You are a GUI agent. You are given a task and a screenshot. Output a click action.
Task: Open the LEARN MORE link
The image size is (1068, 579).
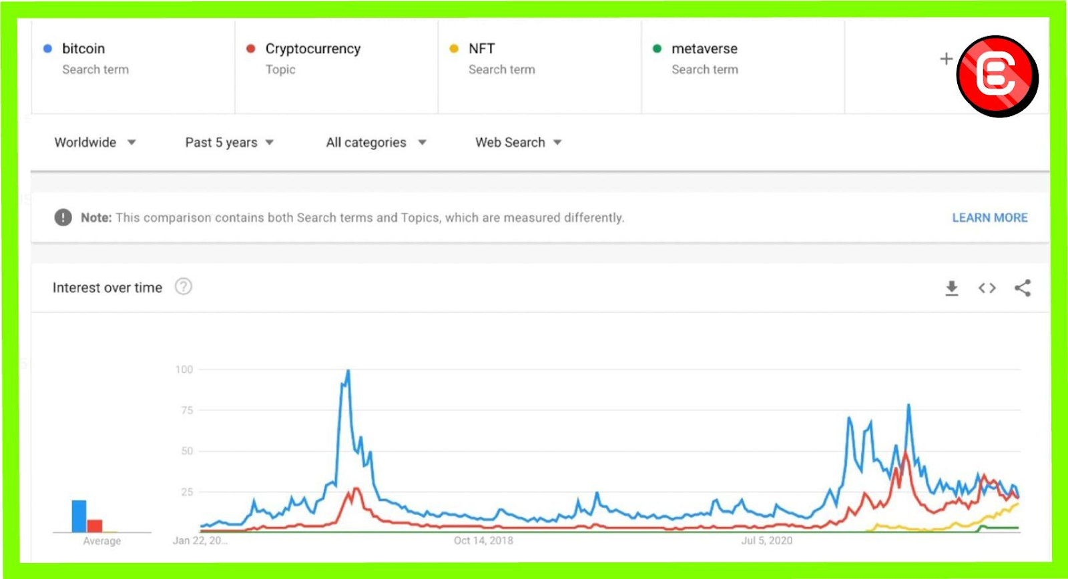pyautogui.click(x=989, y=217)
